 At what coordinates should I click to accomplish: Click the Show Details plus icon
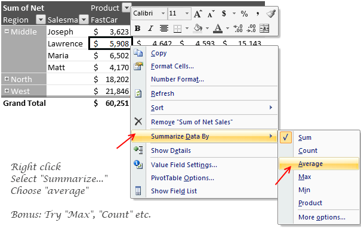[x=138, y=150]
